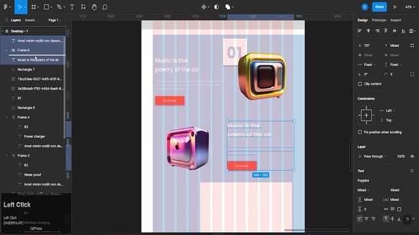Enable Fix position when scrolling

click(360, 132)
